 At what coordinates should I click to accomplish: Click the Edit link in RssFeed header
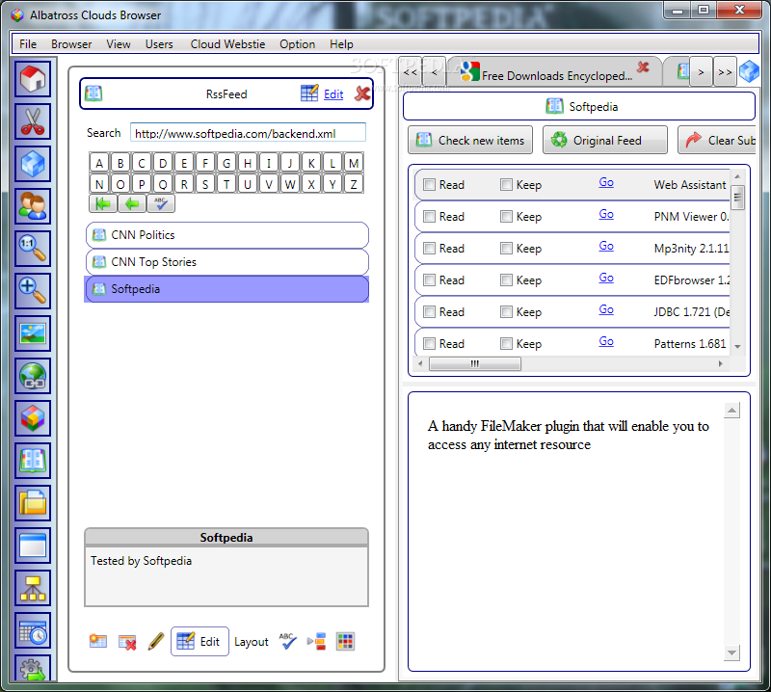pyautogui.click(x=333, y=93)
